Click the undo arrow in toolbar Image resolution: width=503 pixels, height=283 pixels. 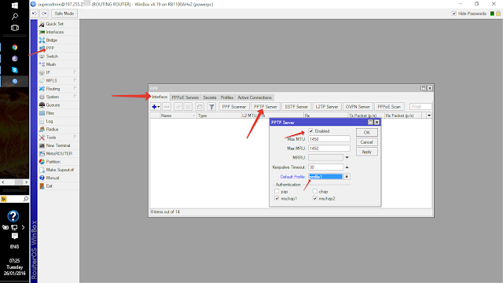click(35, 13)
